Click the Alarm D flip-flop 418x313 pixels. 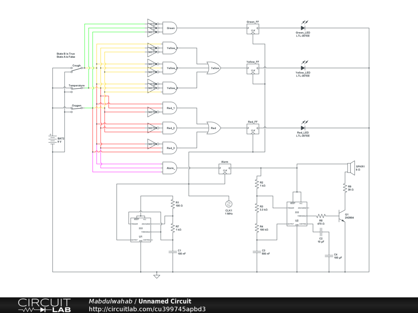pos(225,169)
